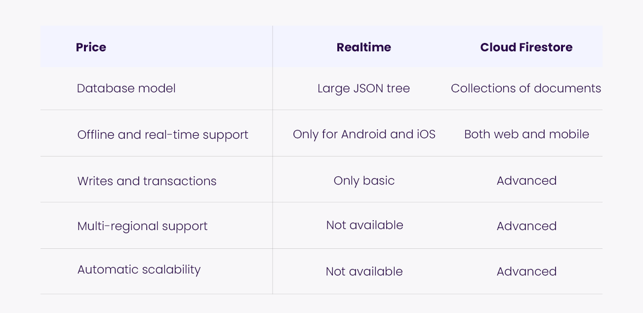Click the Both web and mobile cell
The width and height of the screenshot is (643, 313).
point(526,134)
